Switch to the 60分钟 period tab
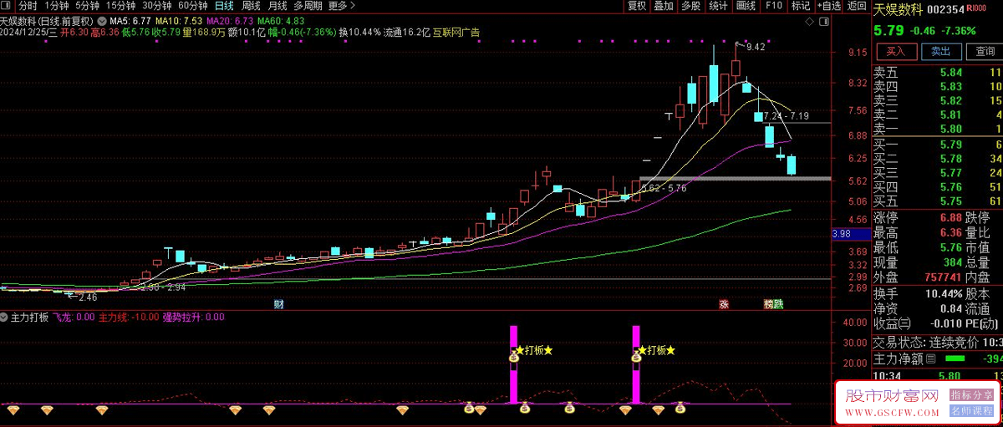This screenshot has width=1003, height=427. point(193,5)
